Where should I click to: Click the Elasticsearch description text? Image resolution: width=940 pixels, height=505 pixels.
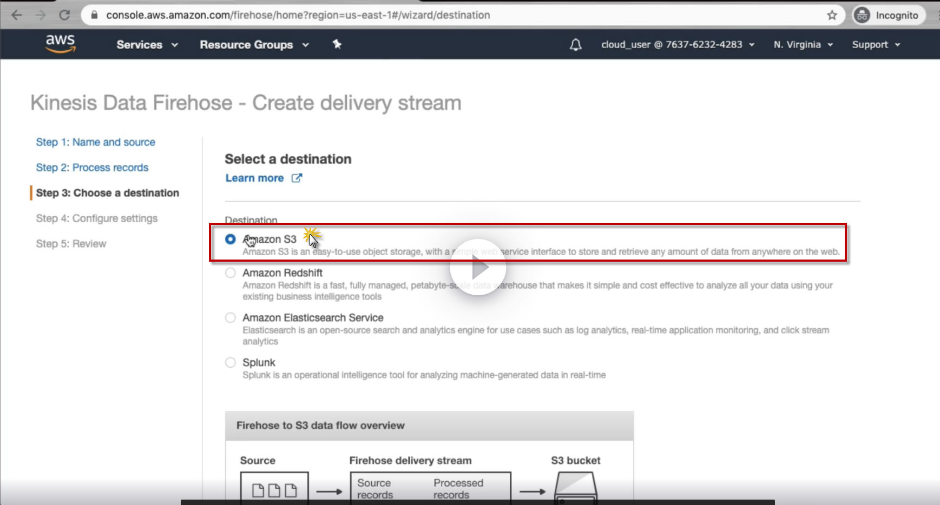pyautogui.click(x=536, y=336)
